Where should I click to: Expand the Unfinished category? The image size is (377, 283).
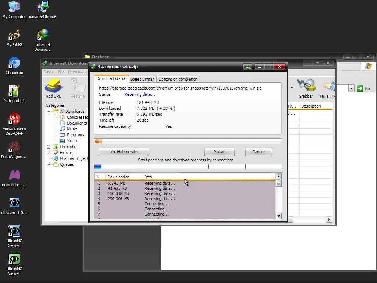point(49,147)
